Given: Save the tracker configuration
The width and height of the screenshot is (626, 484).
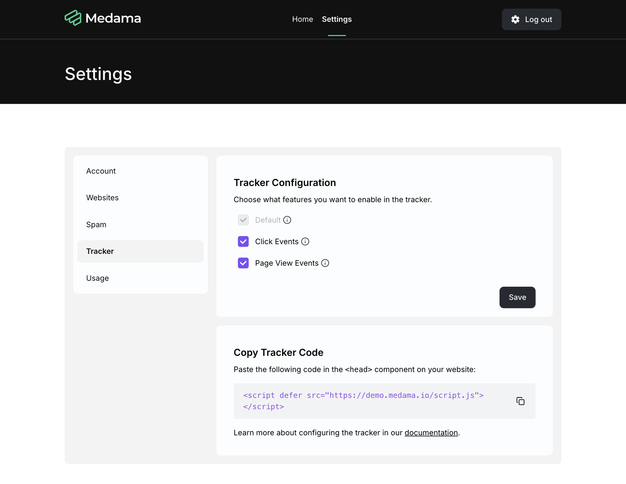Looking at the screenshot, I should pyautogui.click(x=517, y=297).
